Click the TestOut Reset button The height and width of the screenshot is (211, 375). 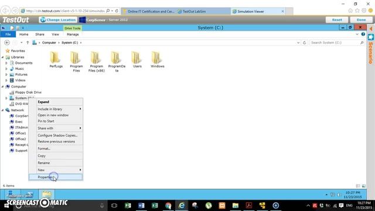337,20
